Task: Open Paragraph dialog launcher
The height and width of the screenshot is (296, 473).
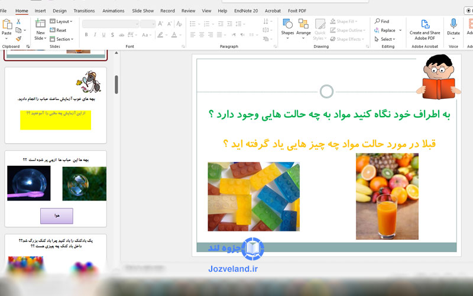Action: click(275, 47)
